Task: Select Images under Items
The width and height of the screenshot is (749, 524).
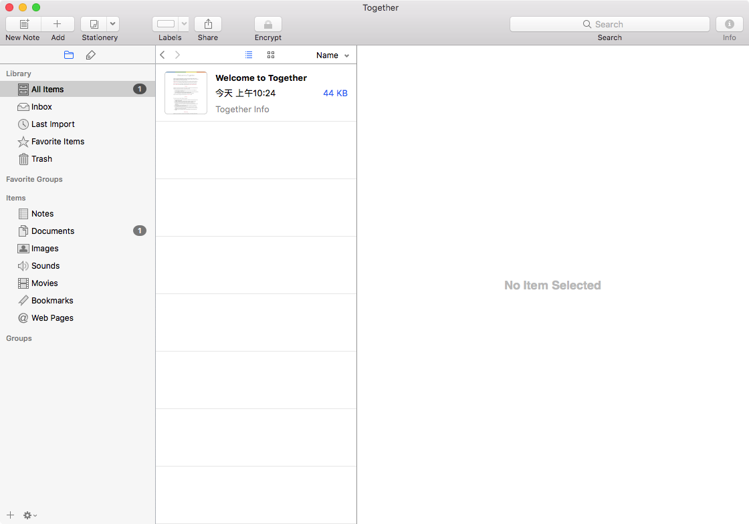Action: point(78,248)
